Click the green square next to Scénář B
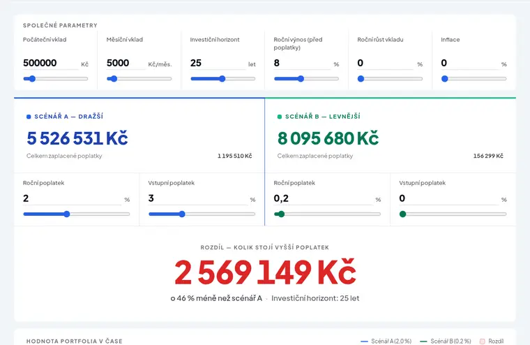530x345 pixels. click(x=280, y=117)
